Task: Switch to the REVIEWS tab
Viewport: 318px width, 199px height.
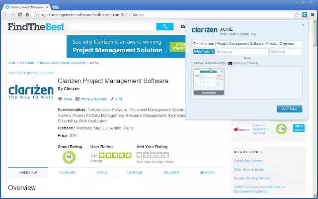Action: click(207, 173)
